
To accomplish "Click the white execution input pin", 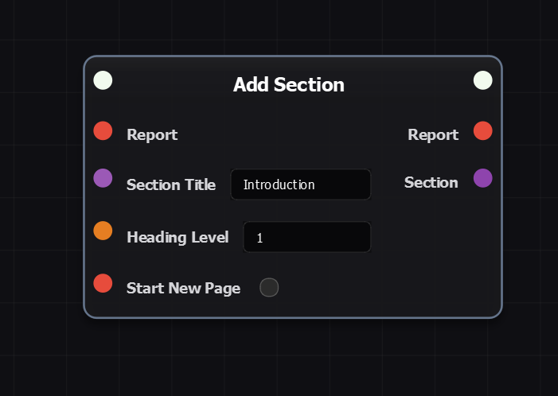I will pos(103,80).
